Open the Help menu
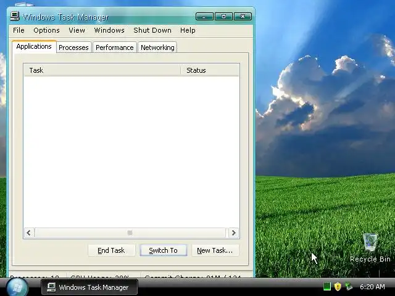This screenshot has height=296, width=395. click(x=188, y=30)
